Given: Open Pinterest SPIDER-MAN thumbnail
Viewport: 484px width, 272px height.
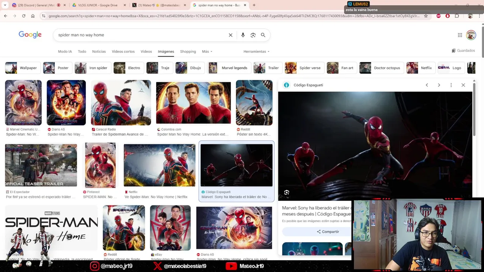Looking at the screenshot, I should [x=100, y=165].
